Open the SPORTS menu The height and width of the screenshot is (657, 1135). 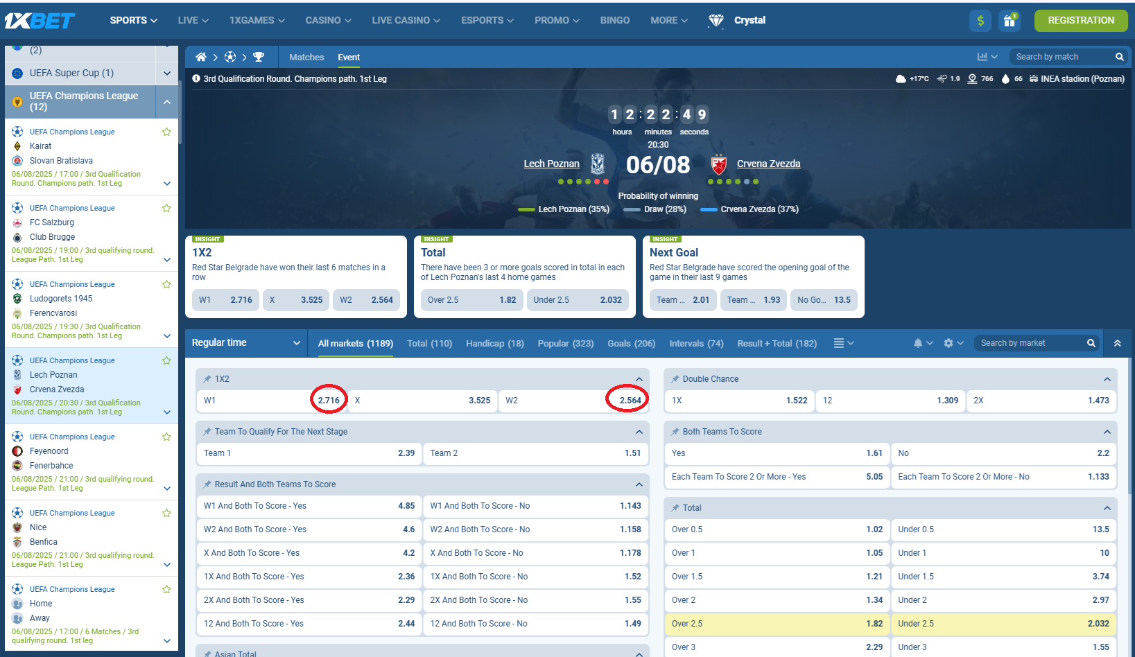point(134,21)
